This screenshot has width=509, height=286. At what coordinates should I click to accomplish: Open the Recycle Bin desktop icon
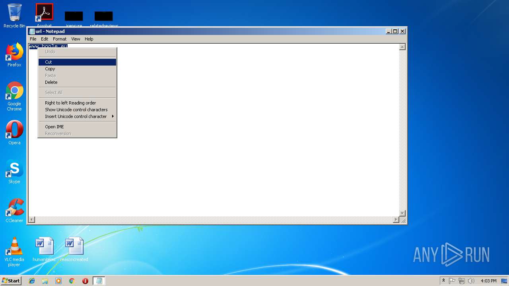point(14,16)
